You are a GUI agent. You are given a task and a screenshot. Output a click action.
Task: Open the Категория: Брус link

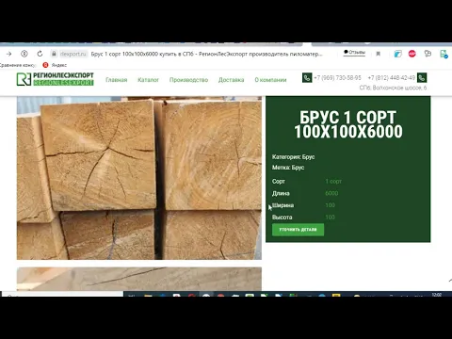click(x=293, y=157)
